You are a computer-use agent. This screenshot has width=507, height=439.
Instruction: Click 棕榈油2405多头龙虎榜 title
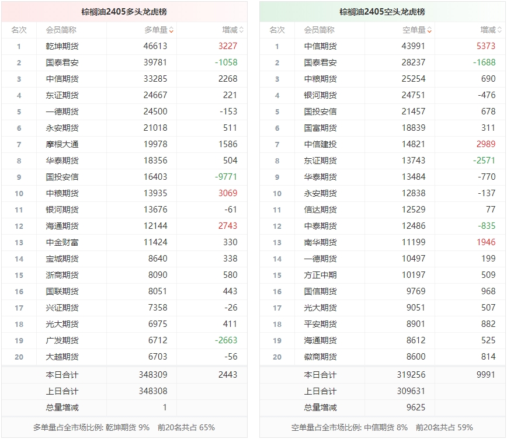(124, 12)
